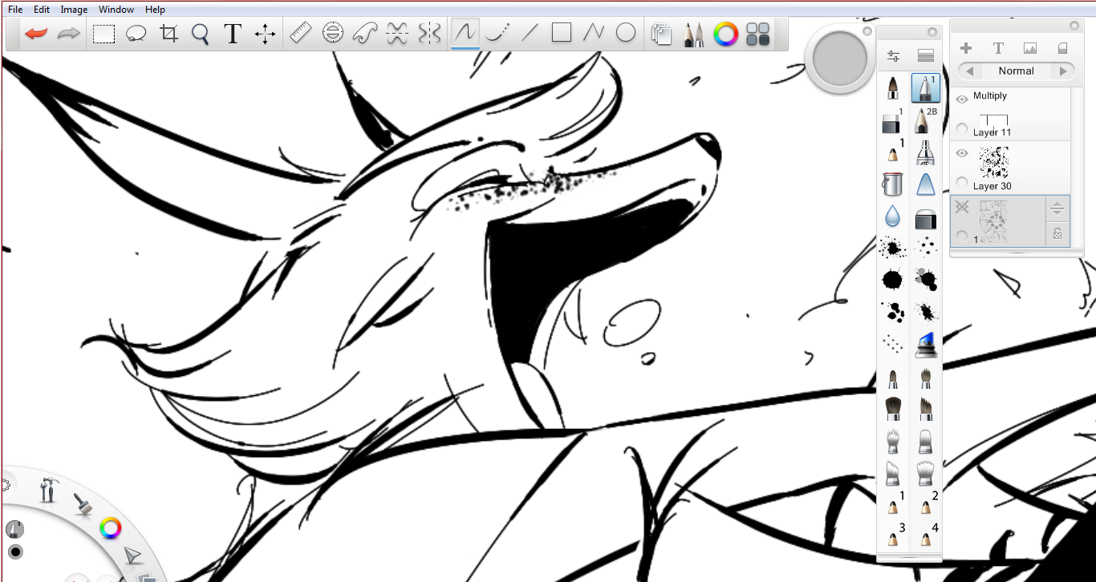Image resolution: width=1096 pixels, height=582 pixels.
Task: Toggle horizontal symmetry drawing
Action: [397, 34]
